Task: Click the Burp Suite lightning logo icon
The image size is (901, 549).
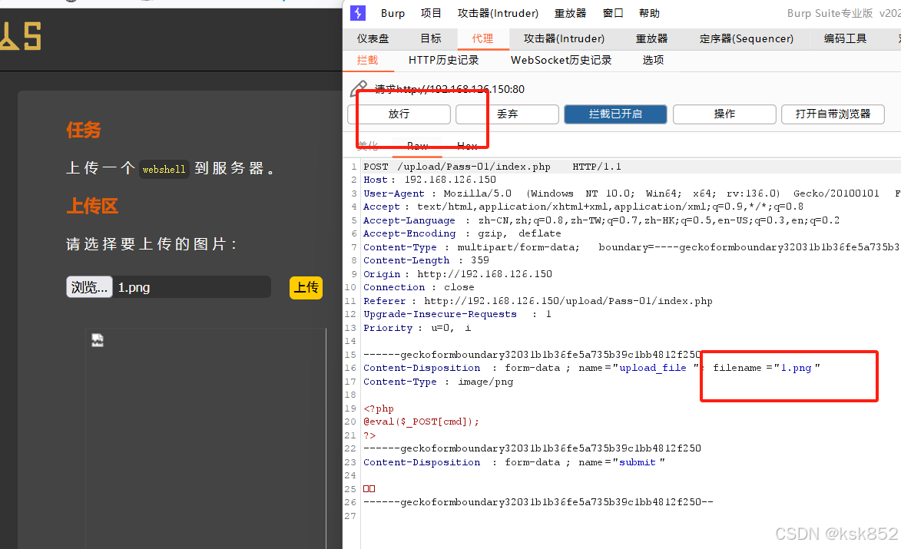Action: 357,12
